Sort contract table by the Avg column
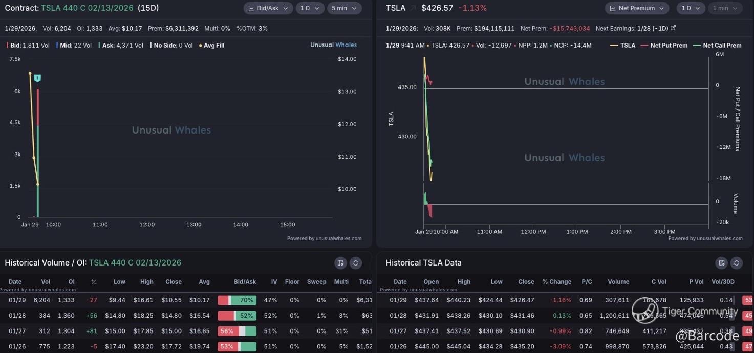 coord(204,282)
